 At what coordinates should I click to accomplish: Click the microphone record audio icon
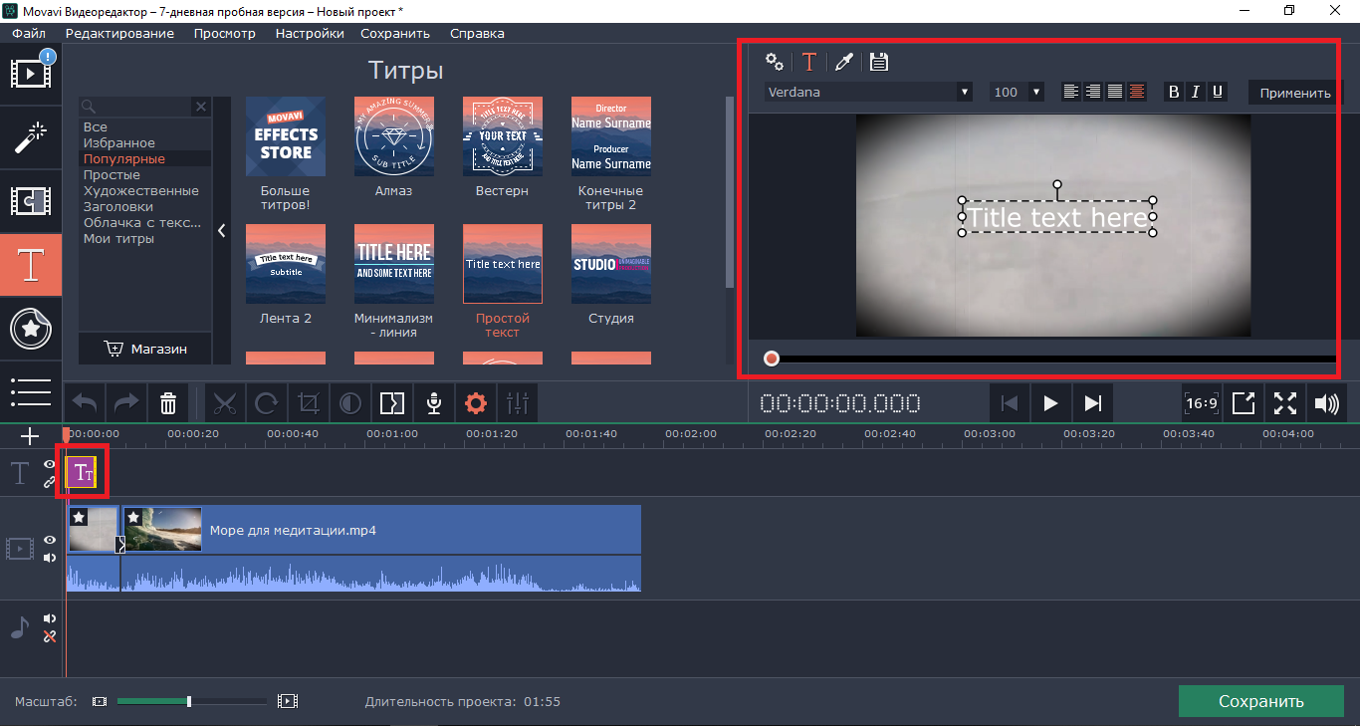pyautogui.click(x=434, y=403)
